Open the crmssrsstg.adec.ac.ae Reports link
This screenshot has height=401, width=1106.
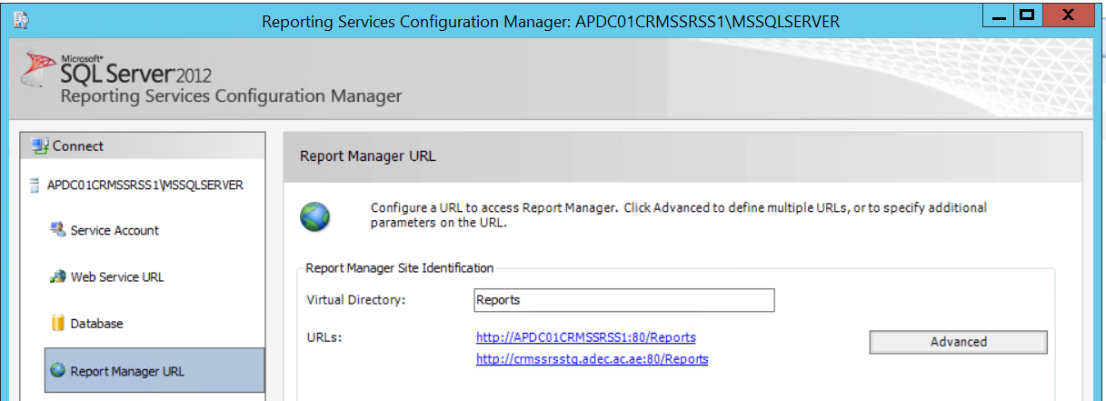point(592,359)
